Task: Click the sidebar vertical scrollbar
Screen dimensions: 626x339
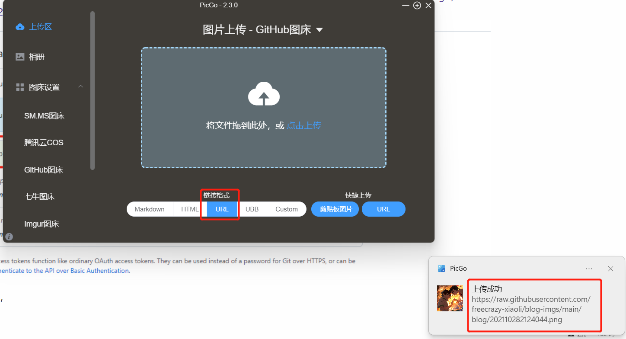Action: click(93, 91)
